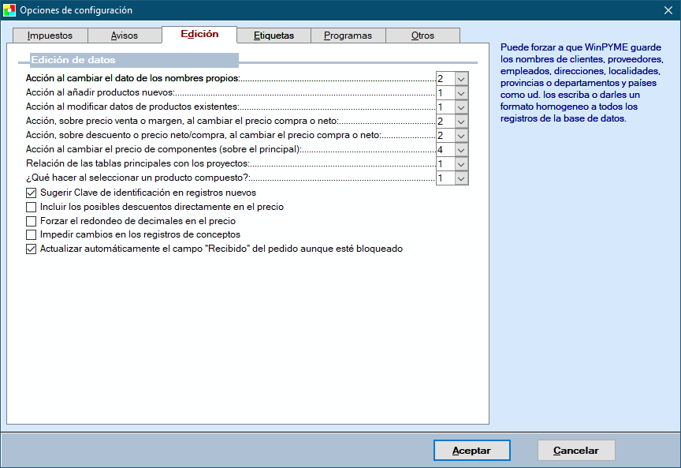Viewport: 681px width, 468px height.
Task: Expand the producto compuesto dropdown
Action: (x=461, y=178)
